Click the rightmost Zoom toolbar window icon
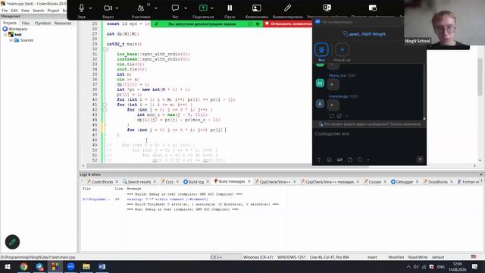Screen dimensions: 485x273 [372, 8]
